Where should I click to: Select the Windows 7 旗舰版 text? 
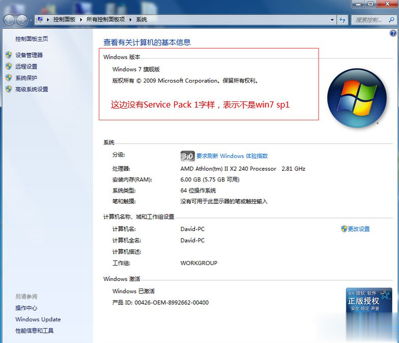coord(136,69)
